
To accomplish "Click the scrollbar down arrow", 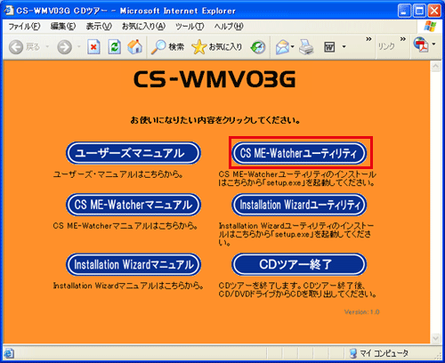I will coord(435,338).
